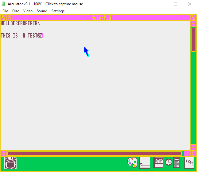Click the floppy disc icon on the icon bar
Viewport: 197px width, 172px height.
(11, 163)
